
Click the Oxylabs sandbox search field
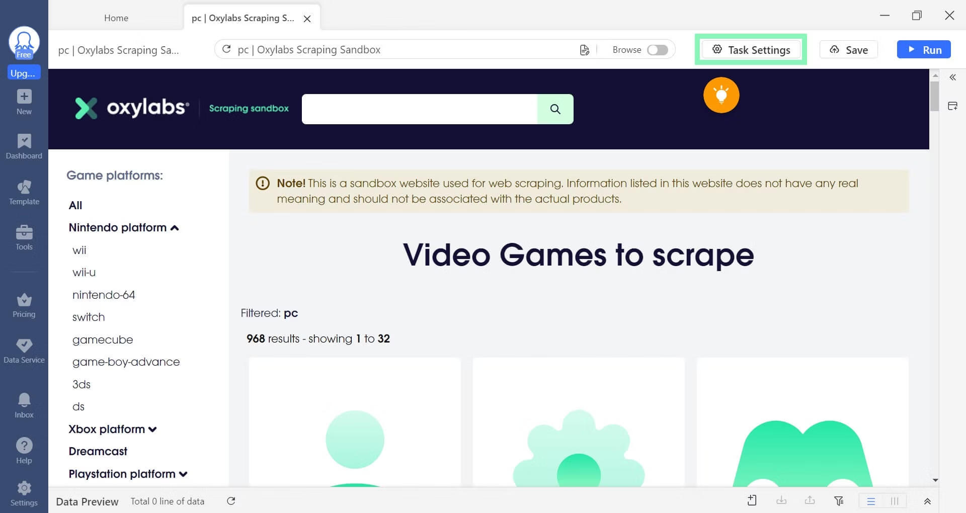click(419, 109)
